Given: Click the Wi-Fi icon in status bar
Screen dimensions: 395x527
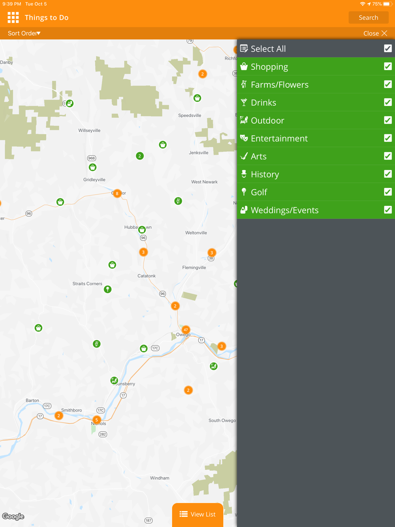Looking at the screenshot, I should point(362,4).
